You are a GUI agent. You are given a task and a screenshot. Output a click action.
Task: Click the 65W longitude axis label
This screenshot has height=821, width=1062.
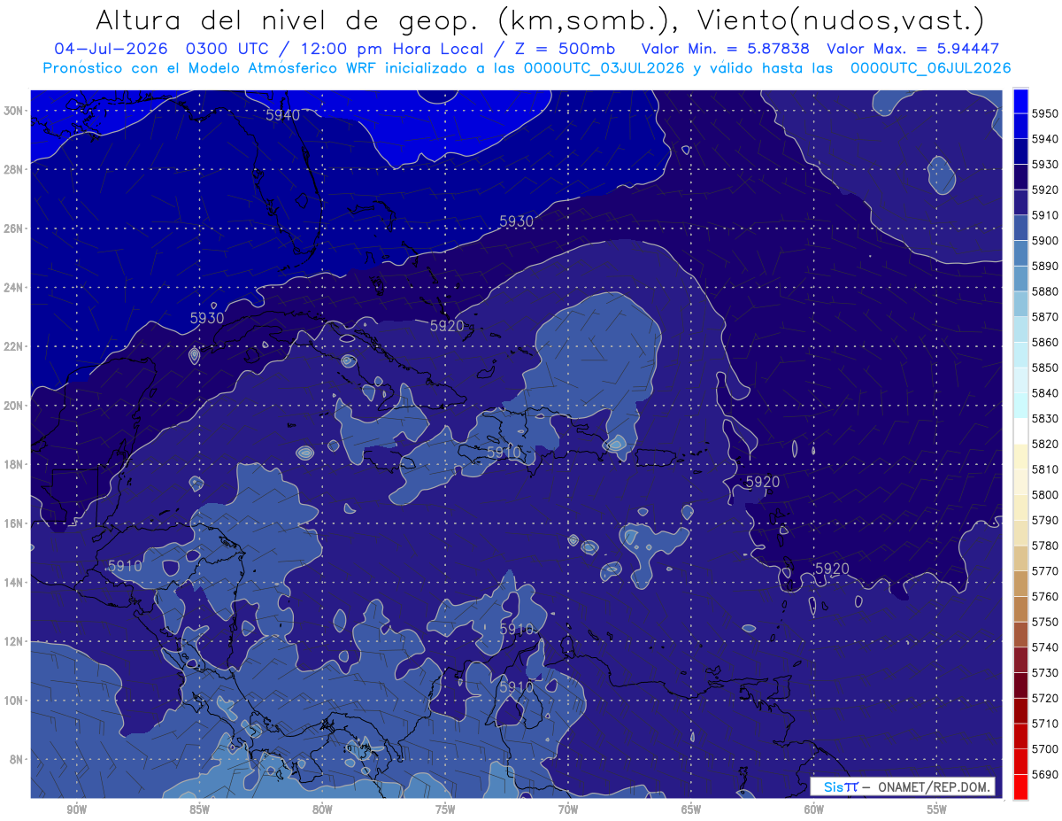coord(691,809)
